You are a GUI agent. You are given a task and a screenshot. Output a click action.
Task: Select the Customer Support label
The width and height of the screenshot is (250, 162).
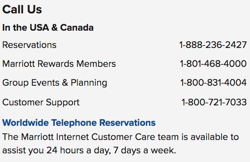(41, 102)
